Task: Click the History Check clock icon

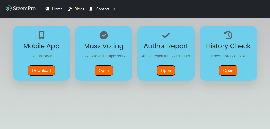Action: [x=228, y=35]
